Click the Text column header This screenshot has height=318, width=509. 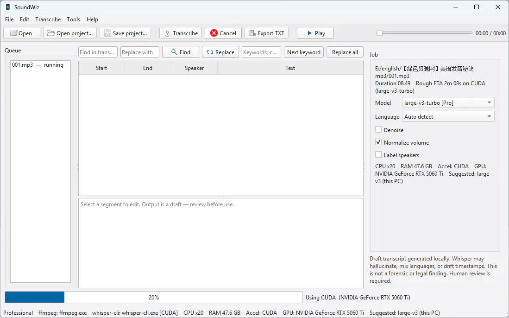(x=290, y=68)
